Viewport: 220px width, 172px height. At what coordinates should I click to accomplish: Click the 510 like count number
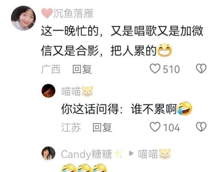click(x=171, y=69)
